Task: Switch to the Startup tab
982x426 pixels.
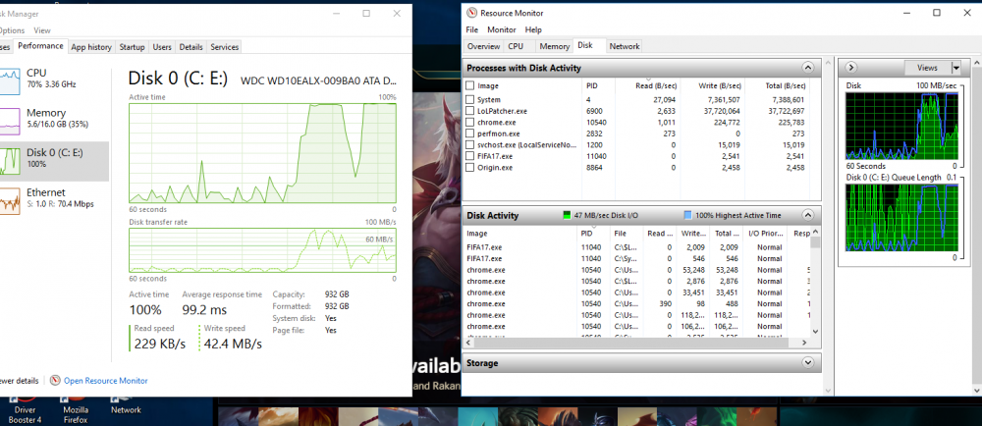Action: pyautogui.click(x=133, y=47)
